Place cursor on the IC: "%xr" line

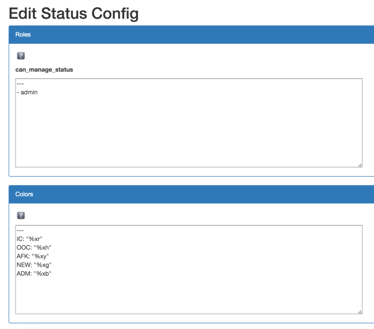(x=29, y=239)
